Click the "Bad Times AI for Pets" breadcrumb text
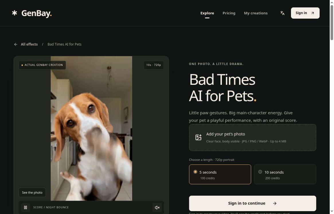This screenshot has height=214, width=334. 64,44
